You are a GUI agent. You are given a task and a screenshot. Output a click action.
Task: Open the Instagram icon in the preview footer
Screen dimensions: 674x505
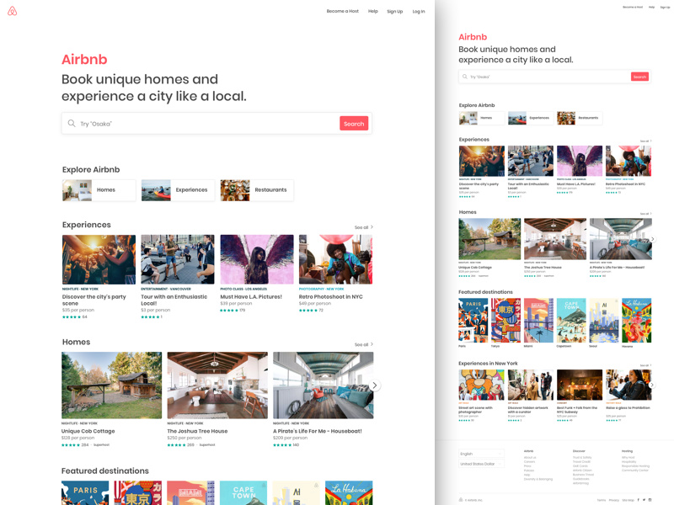click(650, 500)
